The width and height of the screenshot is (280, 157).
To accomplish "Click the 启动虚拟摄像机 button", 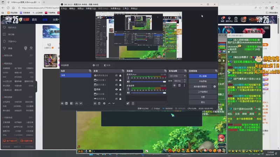I will [x=200, y=87].
